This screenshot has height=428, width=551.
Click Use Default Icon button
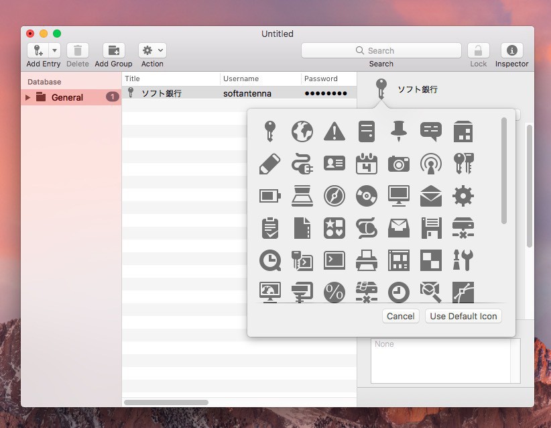point(463,316)
